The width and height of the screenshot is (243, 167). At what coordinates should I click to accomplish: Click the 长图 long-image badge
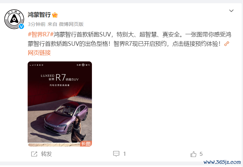coord(86,144)
